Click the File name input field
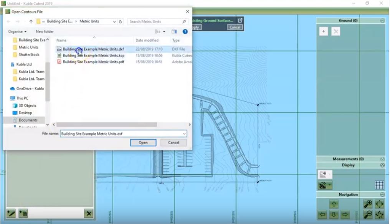This screenshot has width=390, height=224. [x=123, y=134]
